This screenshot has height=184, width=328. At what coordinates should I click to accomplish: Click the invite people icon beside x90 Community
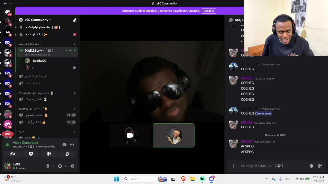click(75, 20)
